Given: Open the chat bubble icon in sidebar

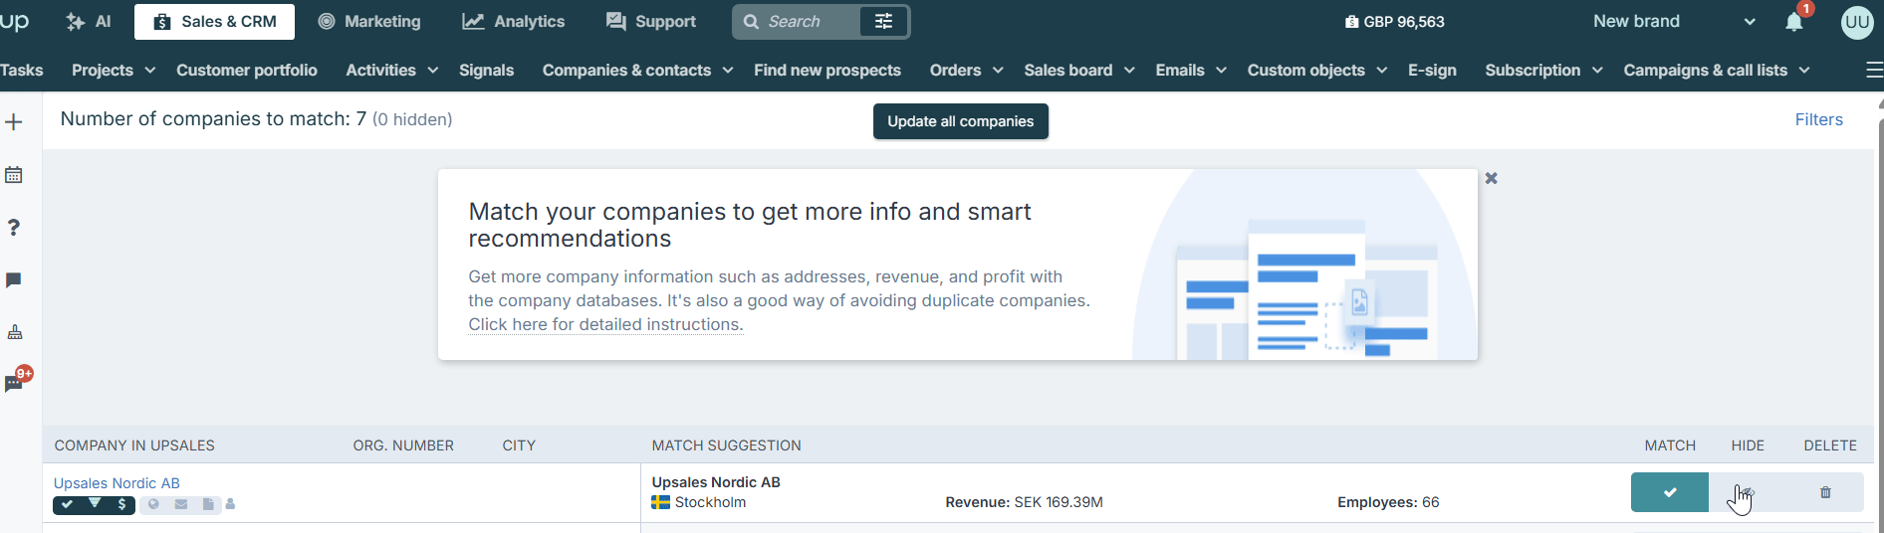Looking at the screenshot, I should pyautogui.click(x=14, y=280).
